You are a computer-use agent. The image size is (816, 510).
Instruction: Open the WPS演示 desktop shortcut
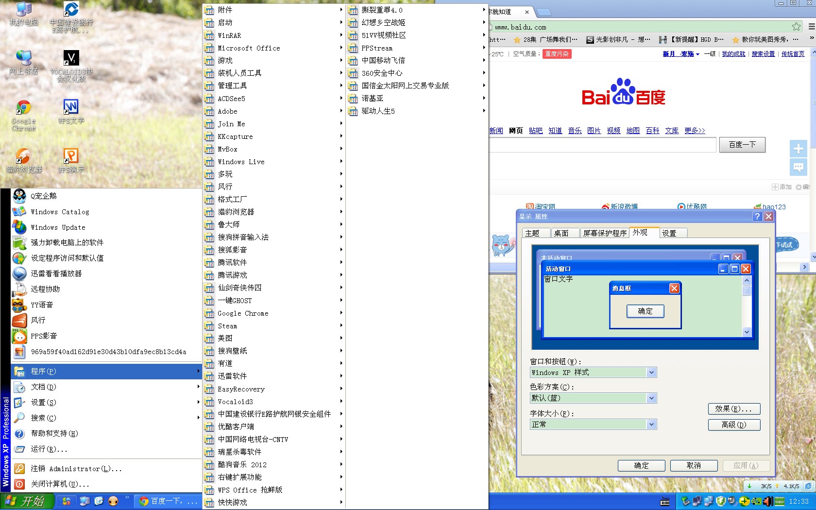(71, 160)
